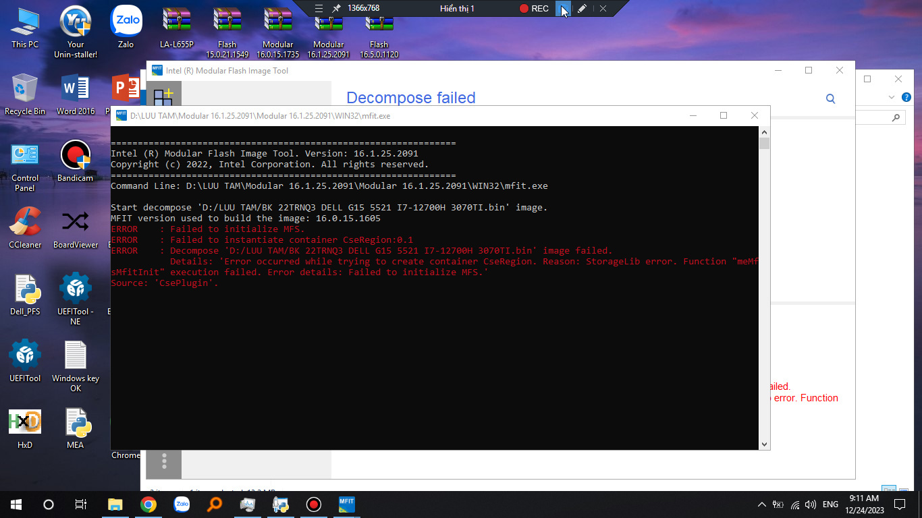
Task: Select the Zalo desktop shortcut
Action: click(x=126, y=27)
